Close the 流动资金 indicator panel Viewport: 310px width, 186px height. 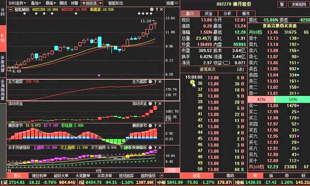click(160, 104)
